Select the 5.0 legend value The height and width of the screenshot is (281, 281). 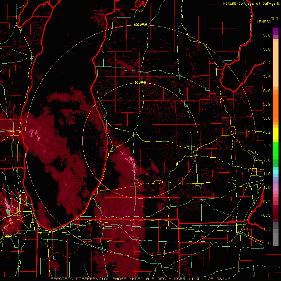point(267,118)
